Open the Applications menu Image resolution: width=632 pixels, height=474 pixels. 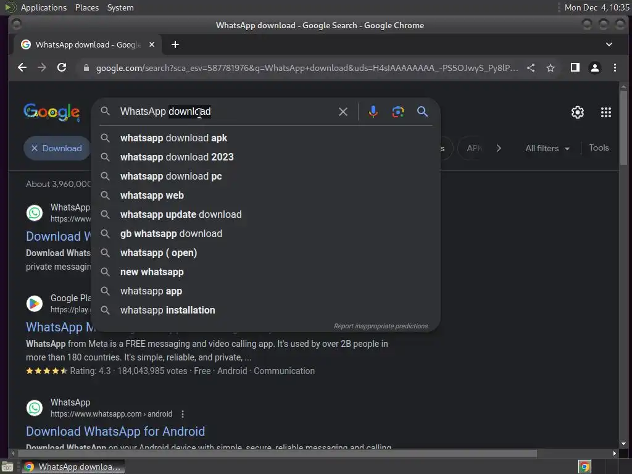[44, 7]
